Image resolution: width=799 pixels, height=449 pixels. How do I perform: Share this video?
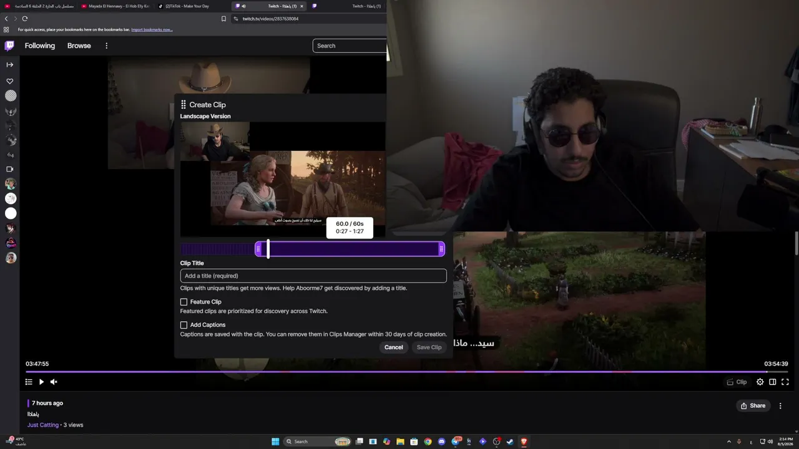coord(753,405)
